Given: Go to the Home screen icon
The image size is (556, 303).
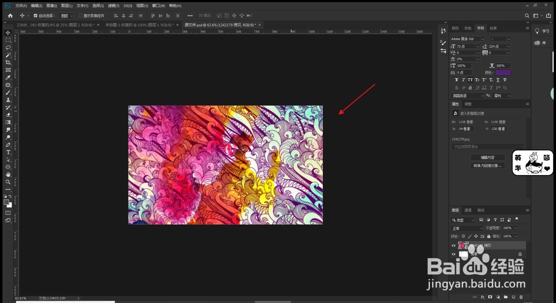Looking at the screenshot, I should coord(10,16).
